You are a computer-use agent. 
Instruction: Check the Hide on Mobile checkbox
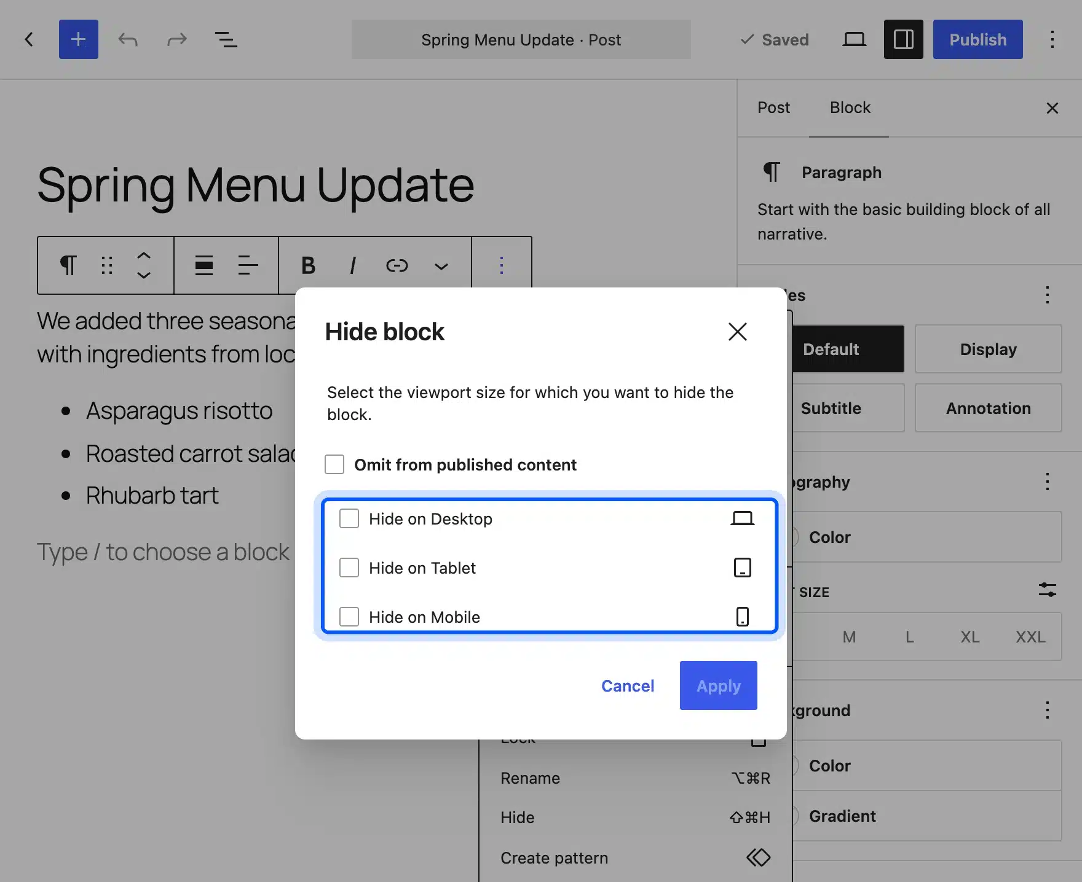(349, 617)
